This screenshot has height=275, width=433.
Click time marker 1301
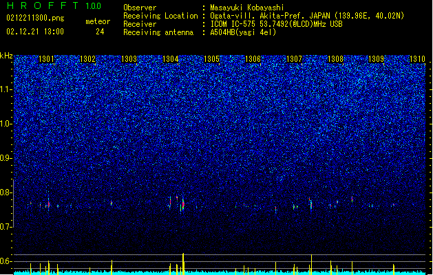[x=46, y=58]
